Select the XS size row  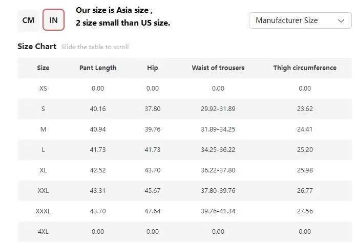pos(43,89)
